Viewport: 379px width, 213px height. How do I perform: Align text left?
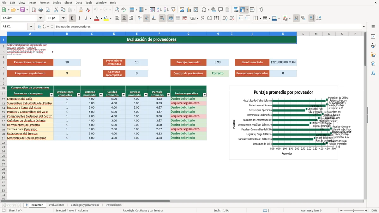click(117, 18)
